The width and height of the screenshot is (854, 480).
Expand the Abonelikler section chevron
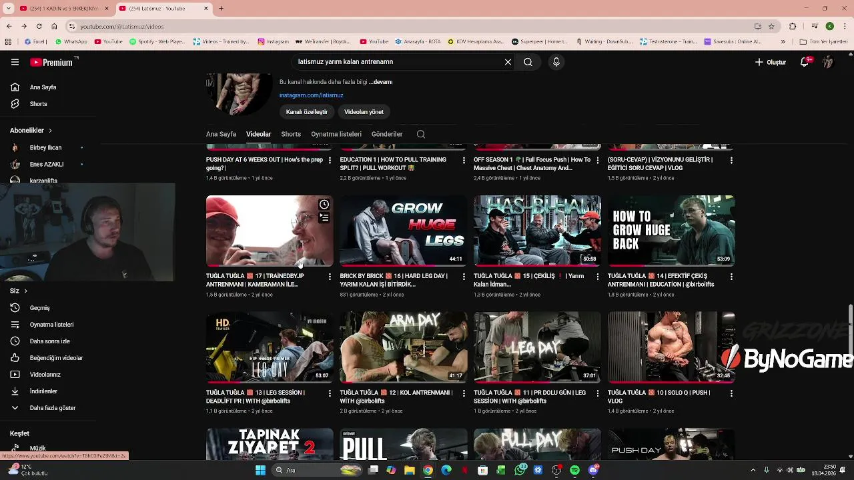(x=50, y=131)
